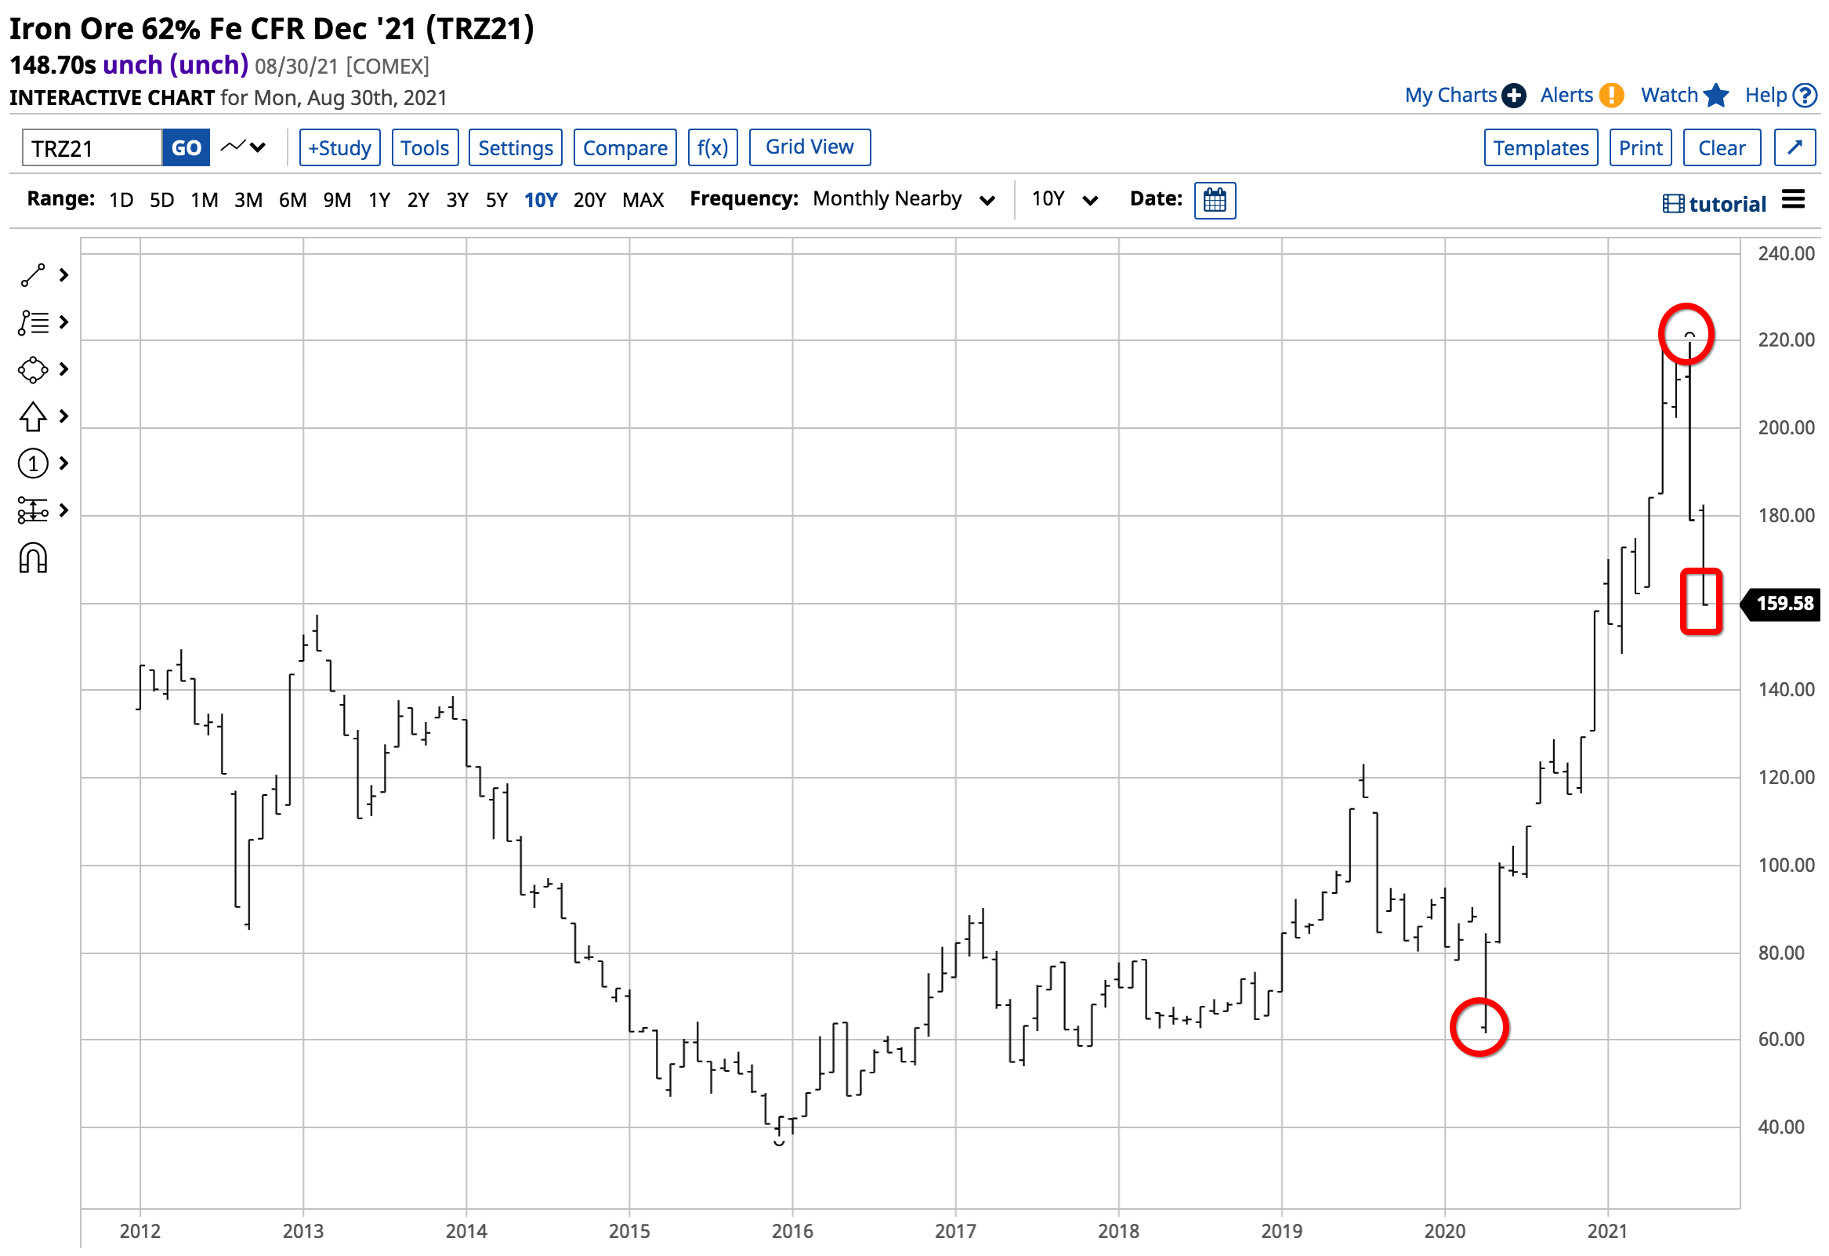Select the 6M range
Screen dimensions: 1829x1256
click(293, 200)
